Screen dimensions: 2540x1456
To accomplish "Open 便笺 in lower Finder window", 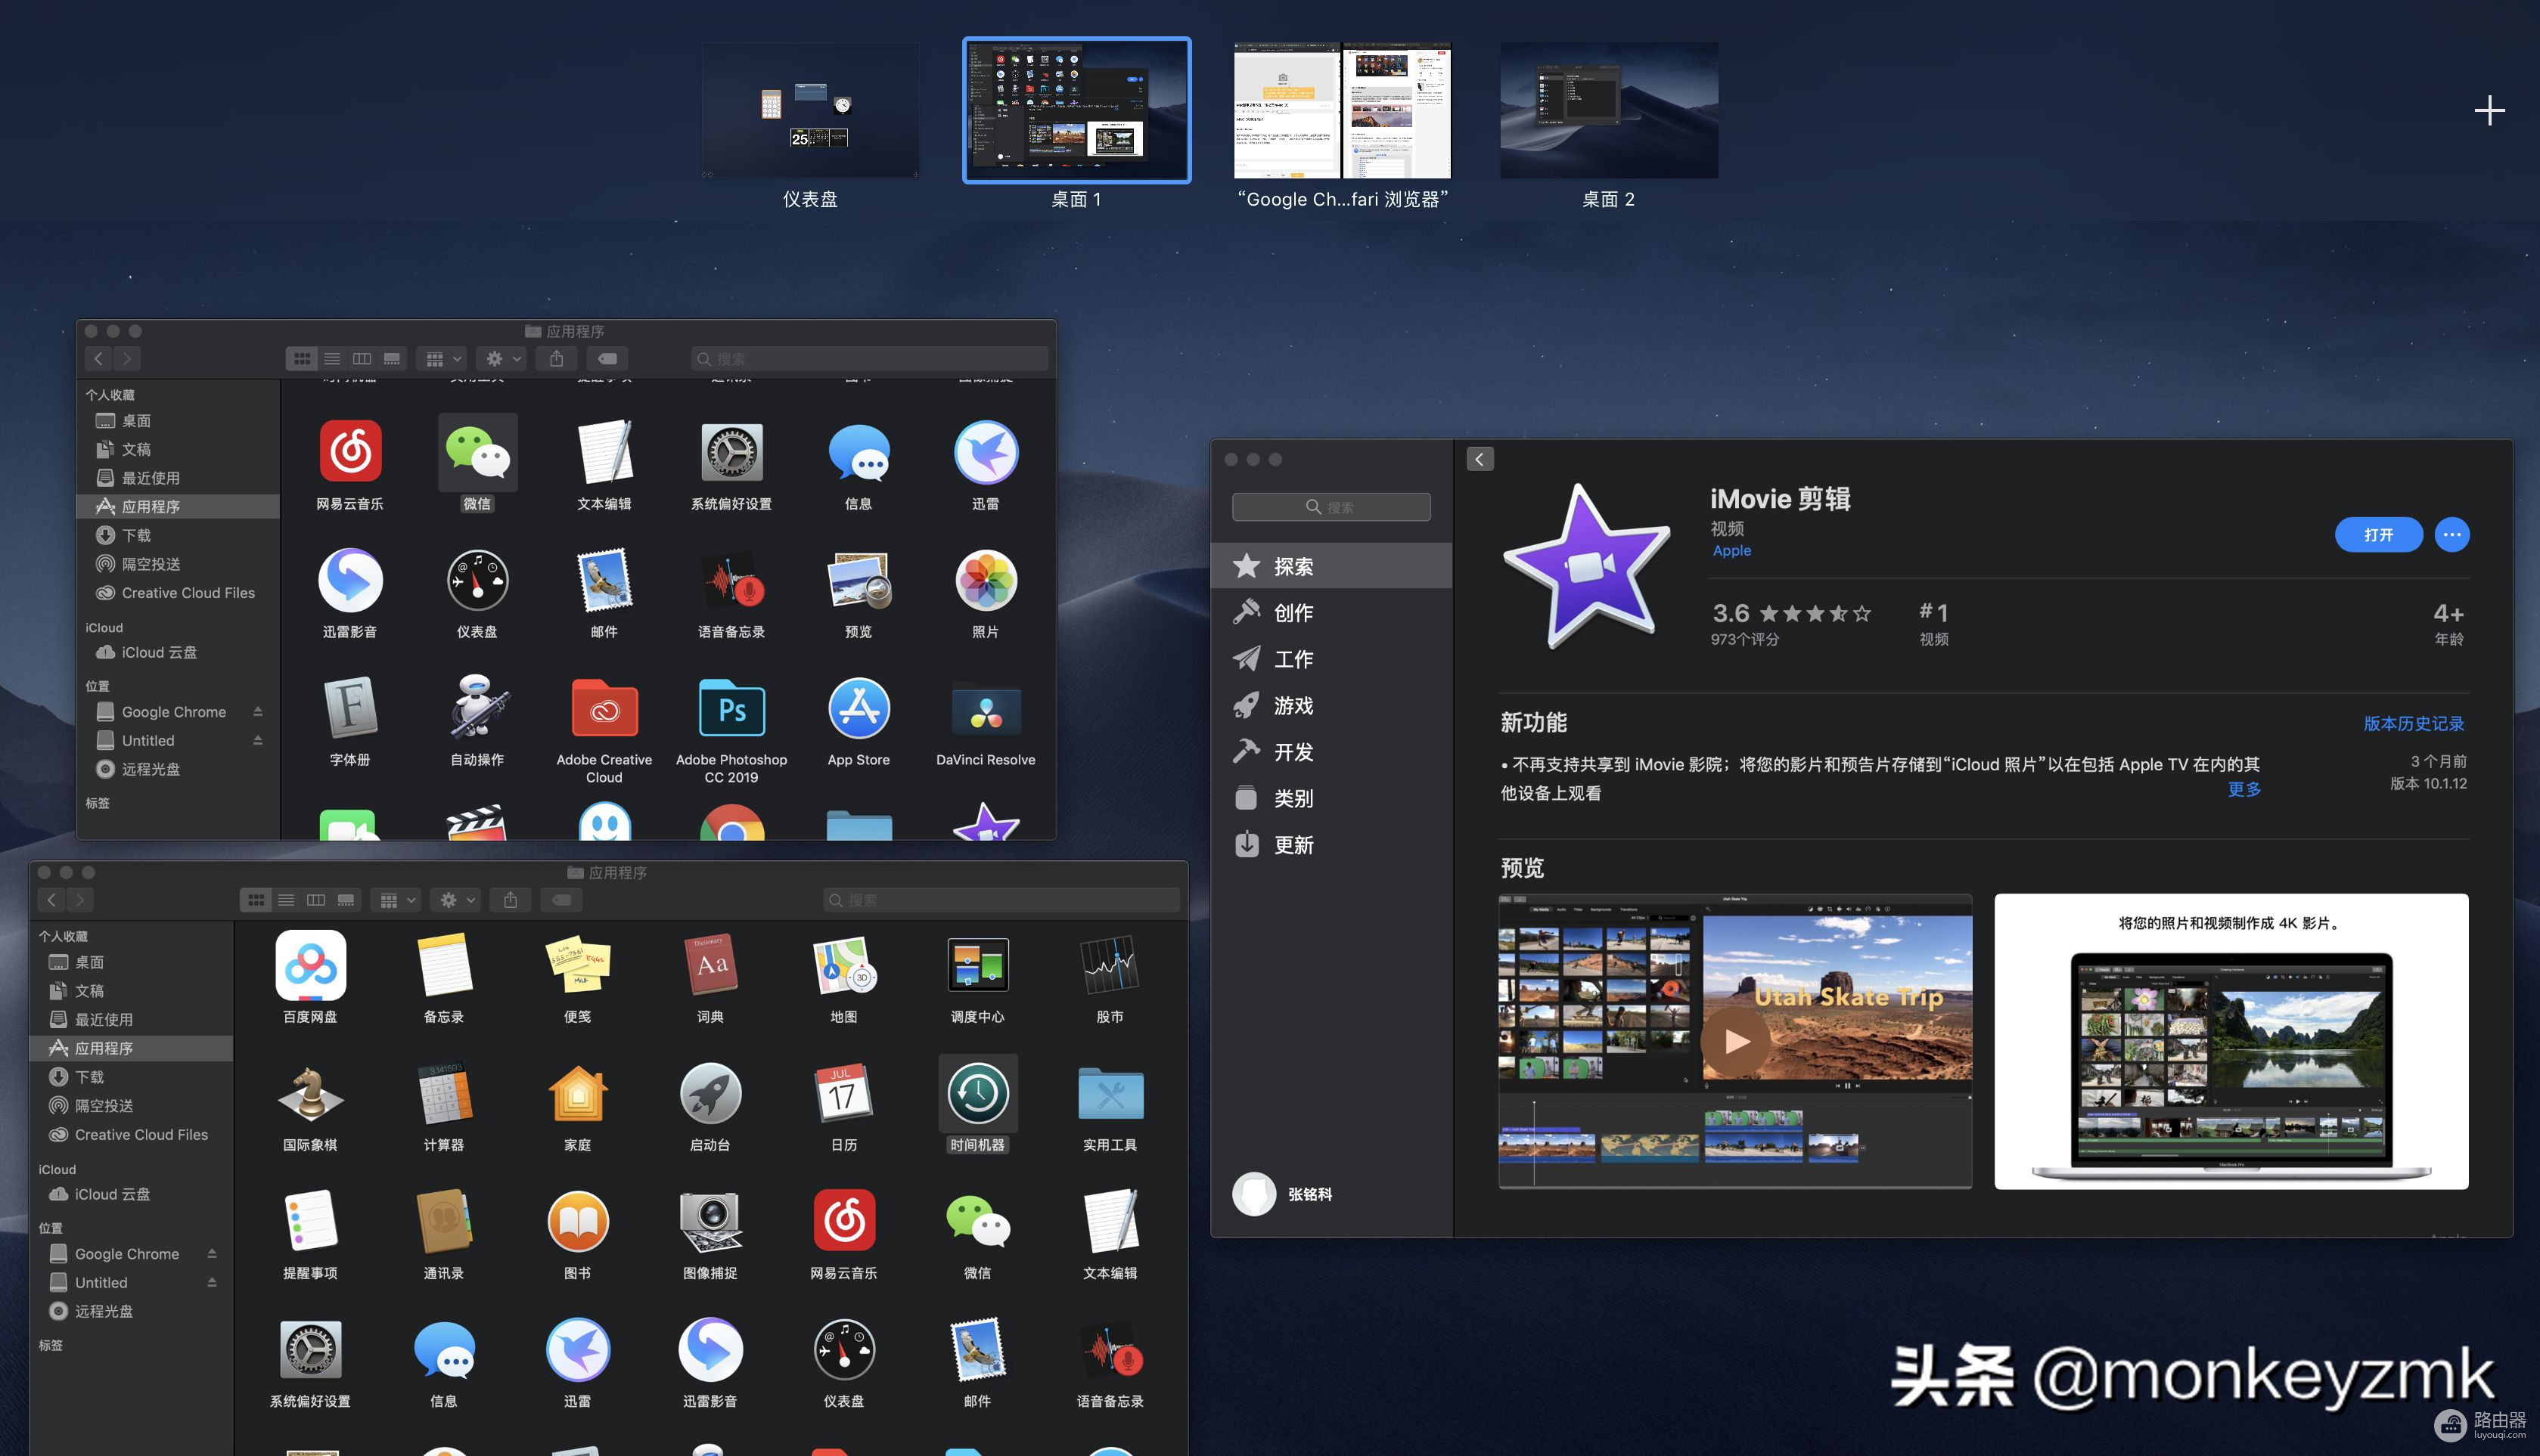I will (x=577, y=965).
